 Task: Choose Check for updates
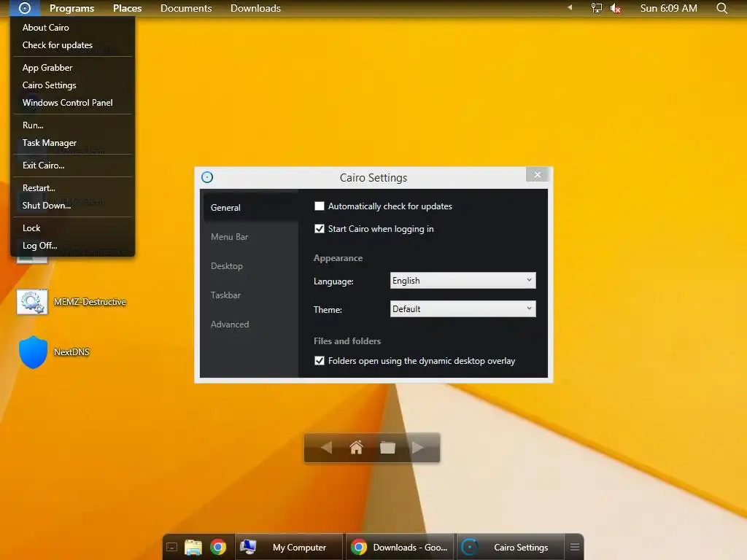click(x=72, y=45)
